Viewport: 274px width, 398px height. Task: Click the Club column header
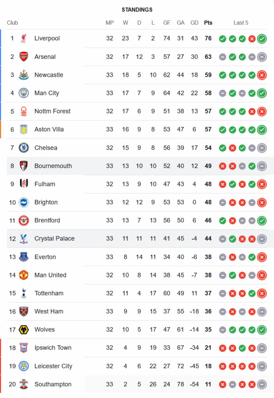tap(12, 23)
